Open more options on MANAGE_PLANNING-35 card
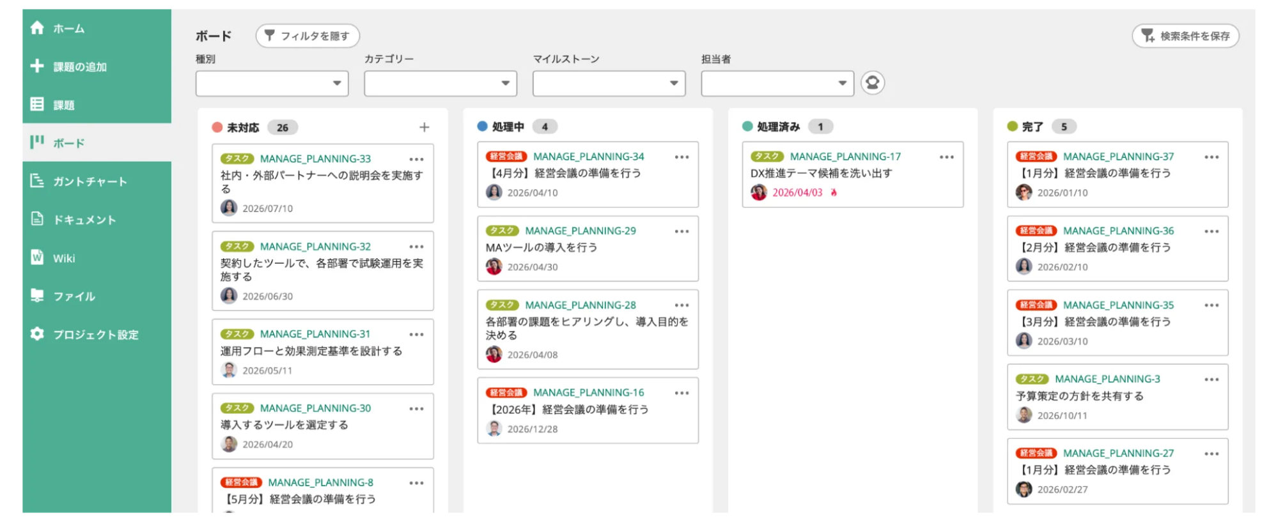The image size is (1278, 522). (x=1211, y=305)
